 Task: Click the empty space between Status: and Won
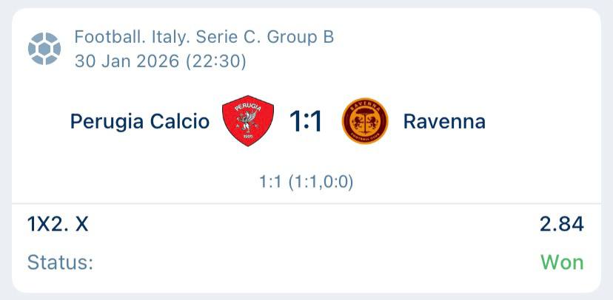[311, 262]
